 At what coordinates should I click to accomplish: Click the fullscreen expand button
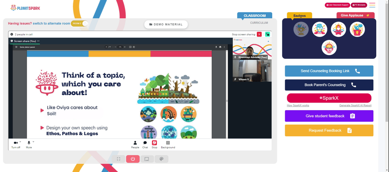pos(119,159)
